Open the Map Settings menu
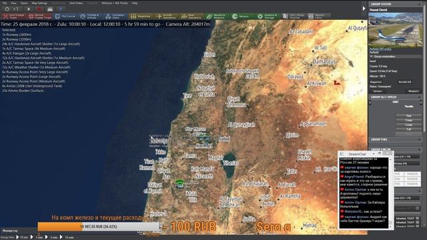The image size is (427, 240). coord(39,3)
